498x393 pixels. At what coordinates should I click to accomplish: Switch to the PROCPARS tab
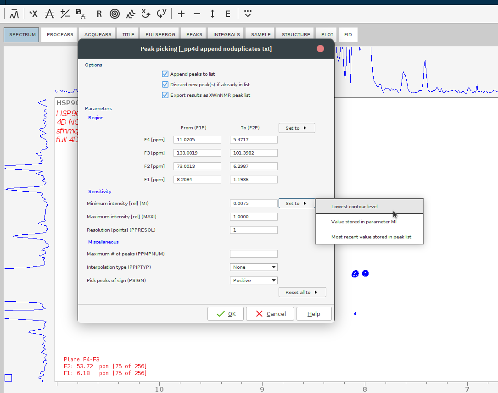pos(60,34)
